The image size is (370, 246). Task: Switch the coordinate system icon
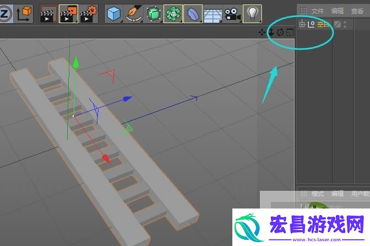coord(24,14)
